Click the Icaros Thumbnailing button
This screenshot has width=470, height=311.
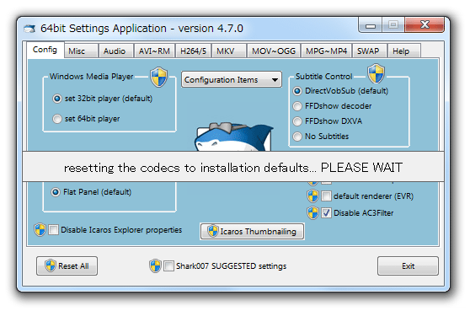[x=252, y=232]
